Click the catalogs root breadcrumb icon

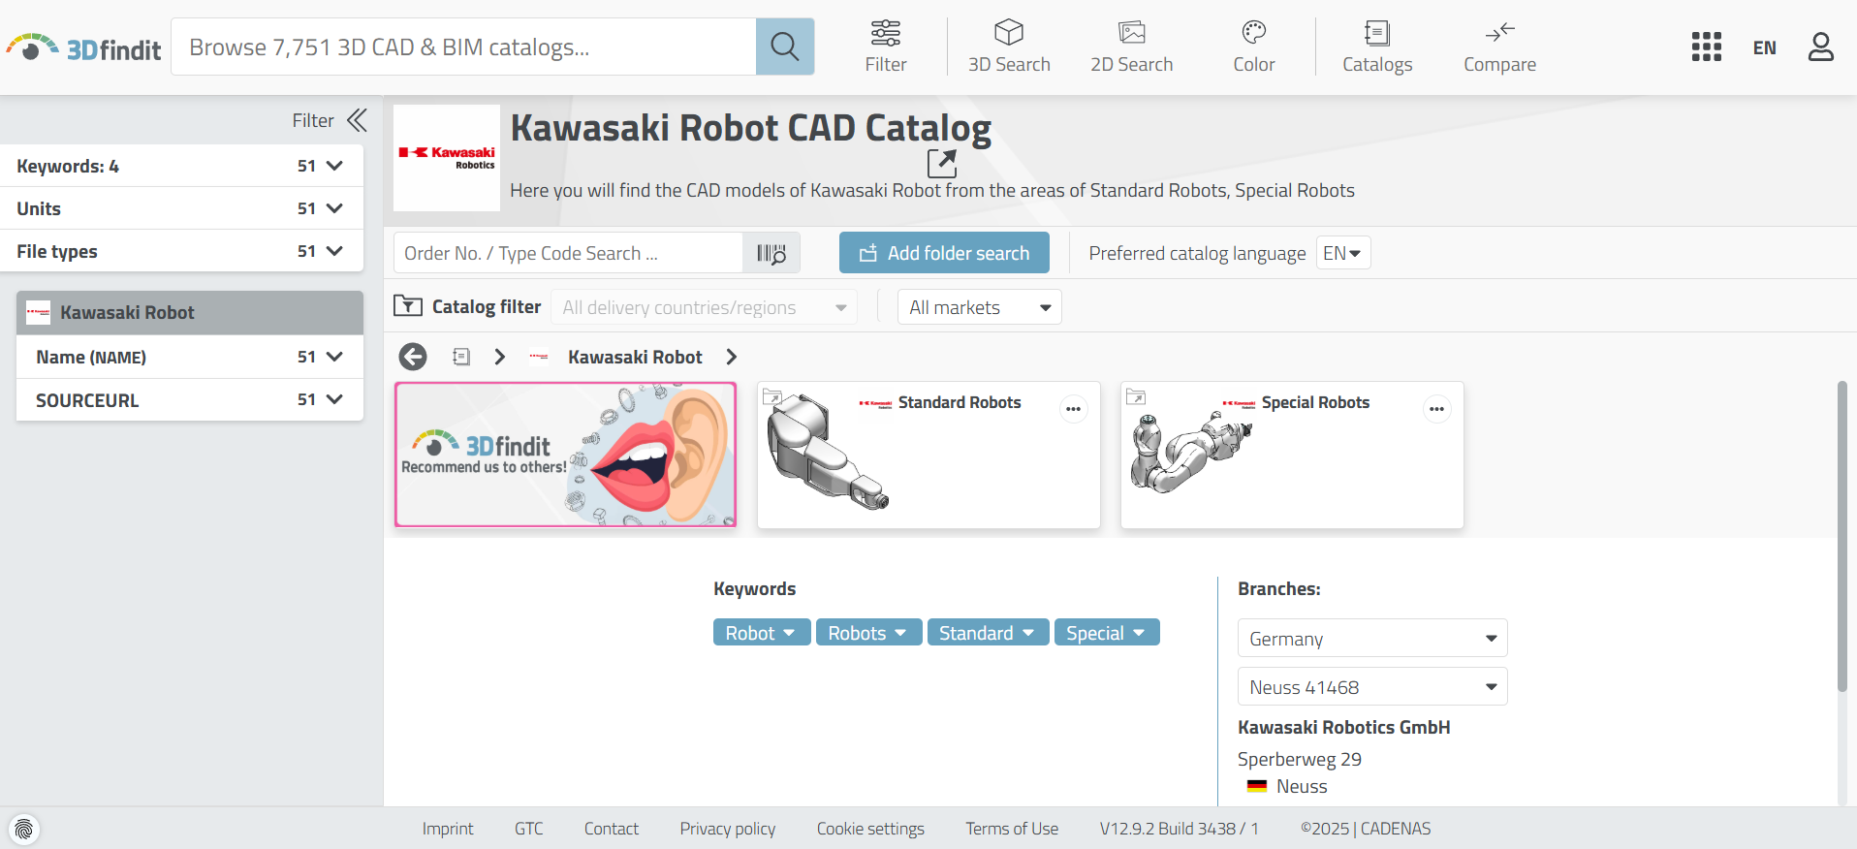pos(461,357)
